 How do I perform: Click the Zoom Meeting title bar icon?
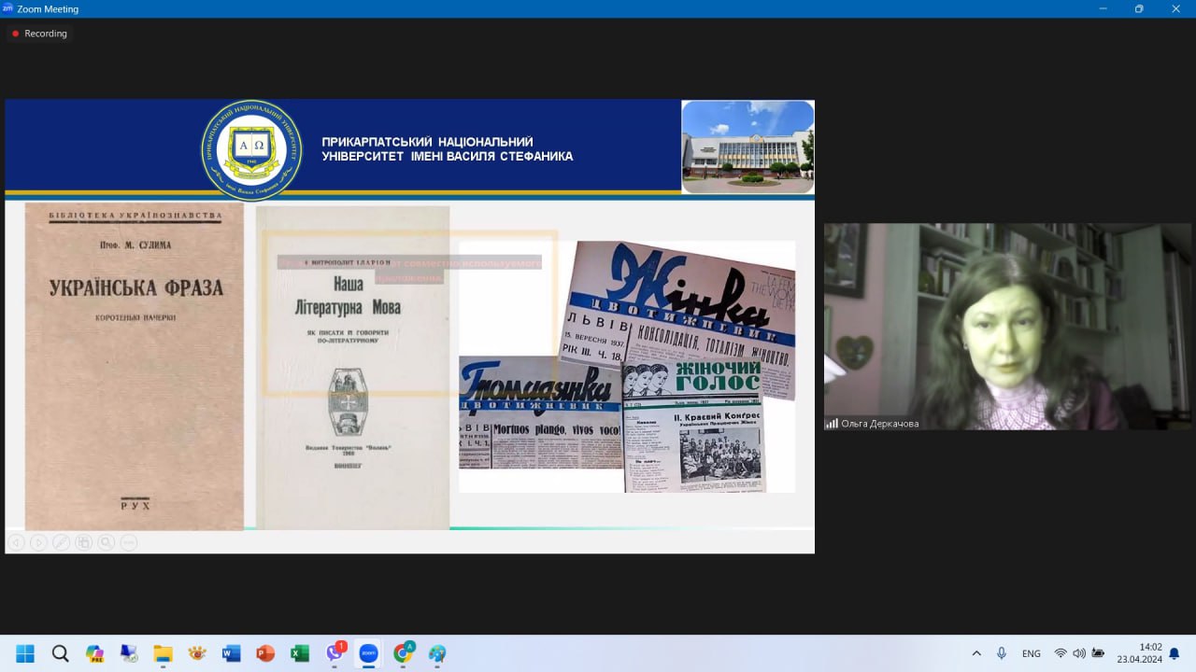[8, 8]
